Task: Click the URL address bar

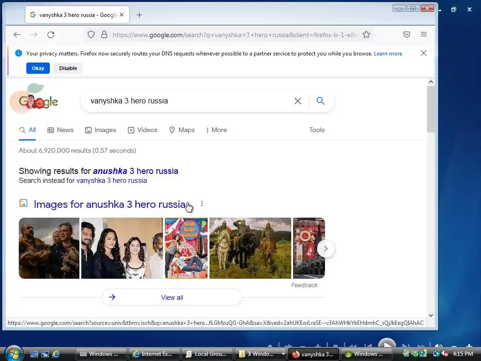Action: tap(235, 35)
